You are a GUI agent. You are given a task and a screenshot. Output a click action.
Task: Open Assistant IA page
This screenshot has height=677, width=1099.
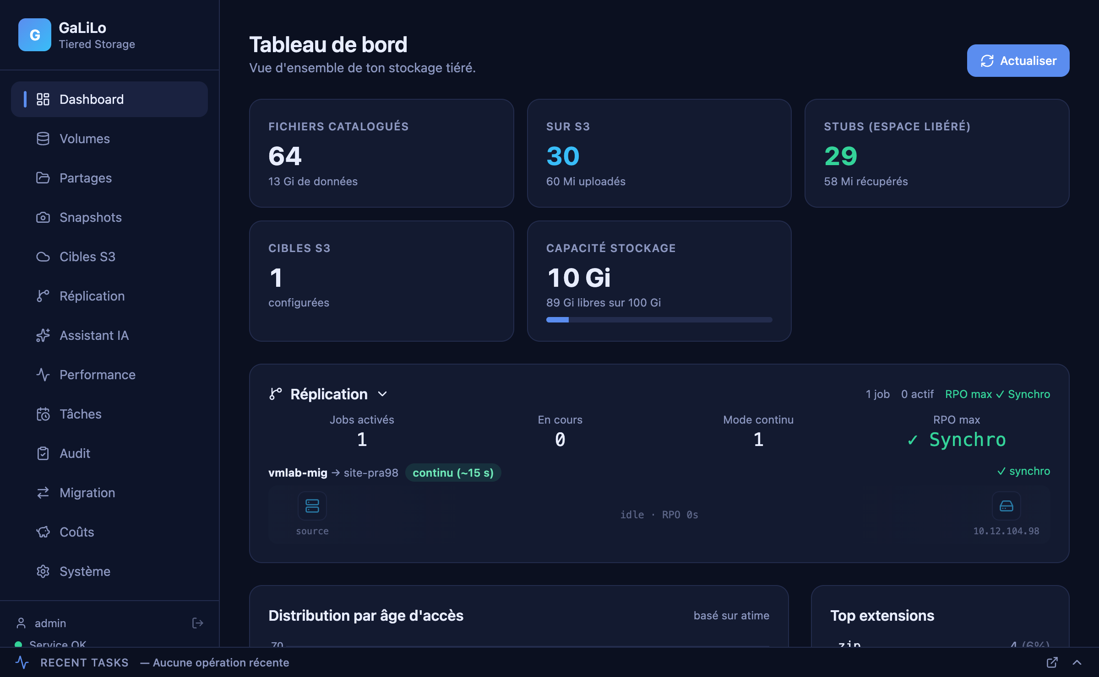[109, 335]
